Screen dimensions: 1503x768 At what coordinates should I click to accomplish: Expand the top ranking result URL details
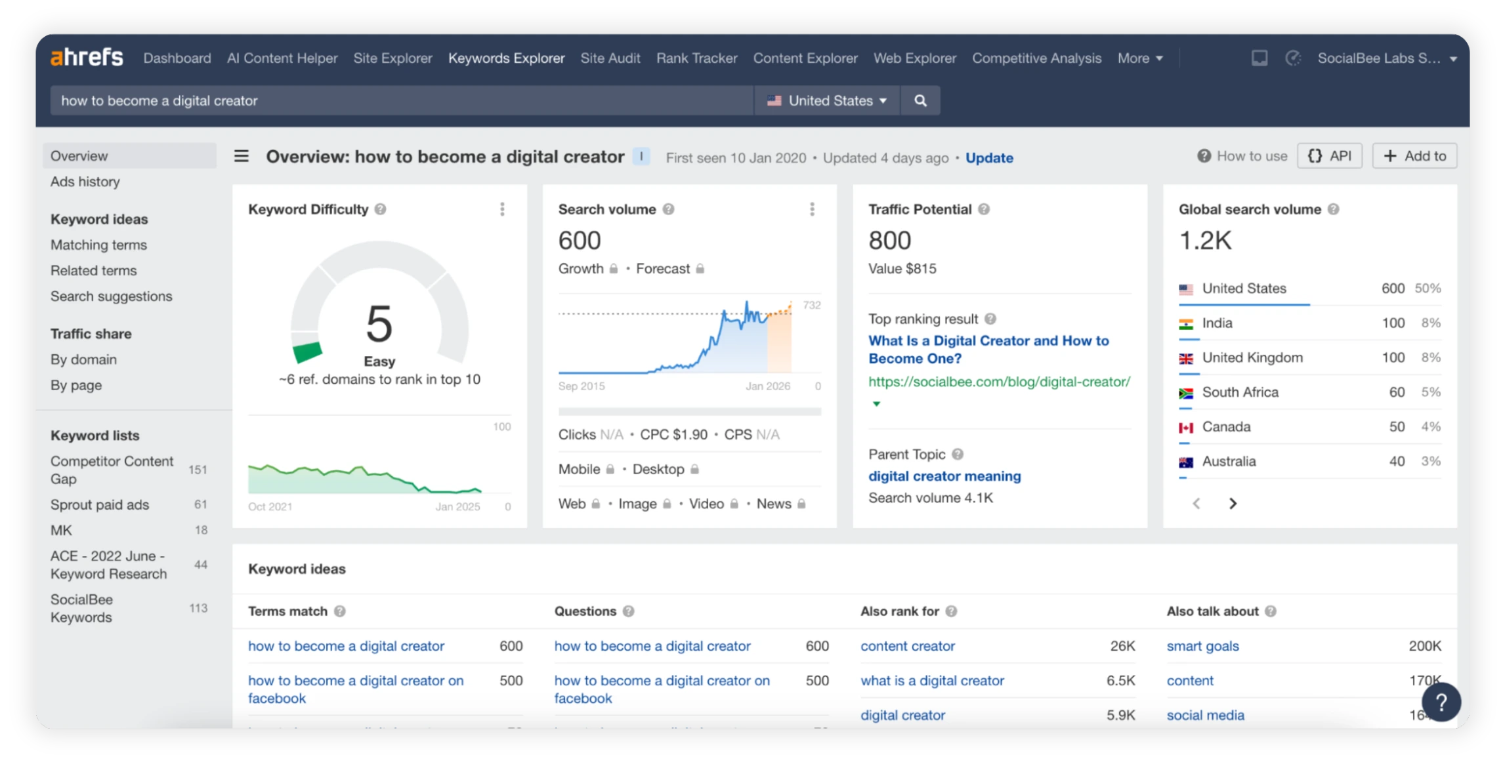876,404
